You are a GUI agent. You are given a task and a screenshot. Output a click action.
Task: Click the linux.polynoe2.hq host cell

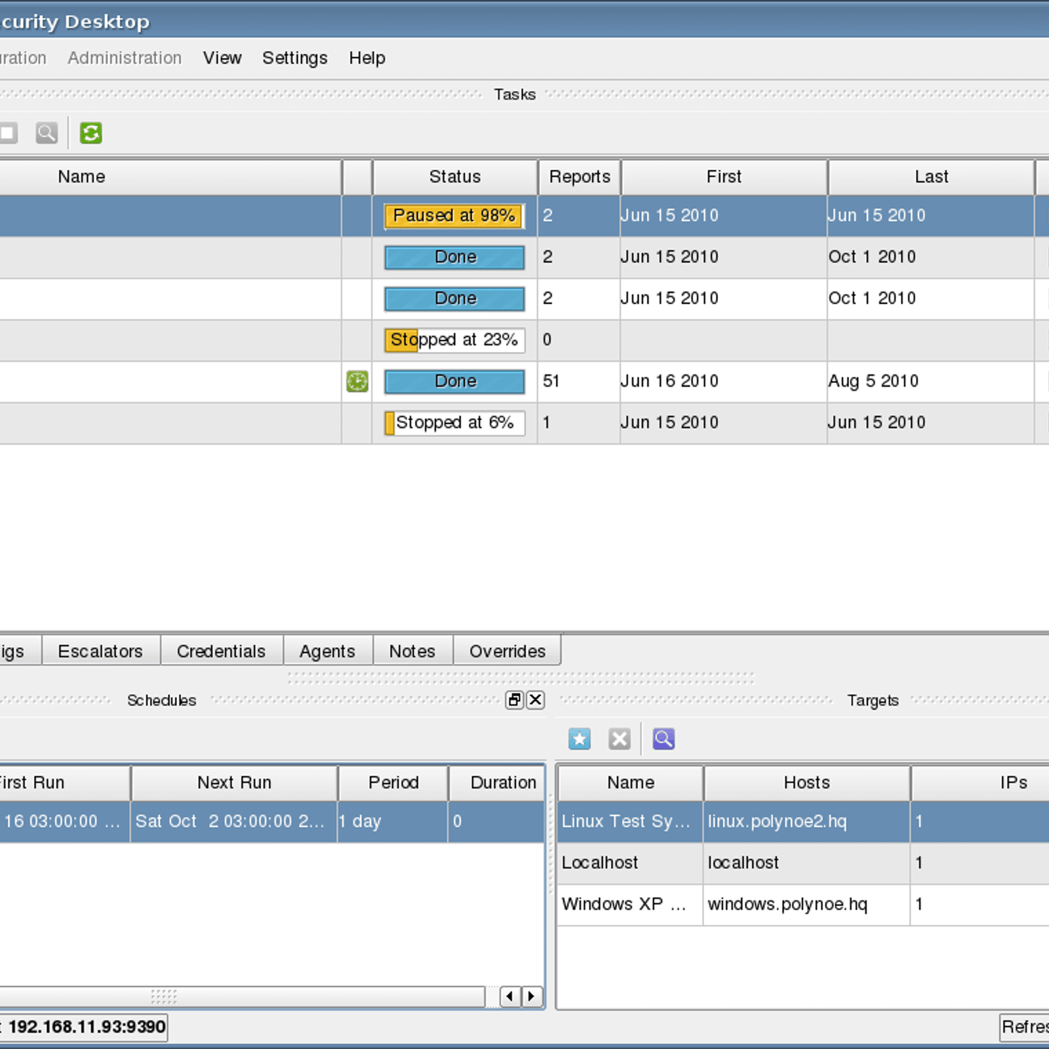(x=806, y=821)
